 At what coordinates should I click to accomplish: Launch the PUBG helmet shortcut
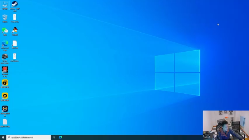click(x=5, y=58)
